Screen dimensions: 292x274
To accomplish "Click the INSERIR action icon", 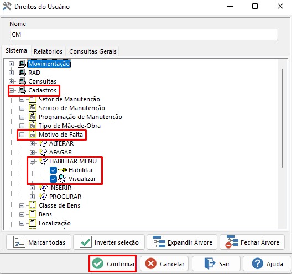I will pos(44,188).
